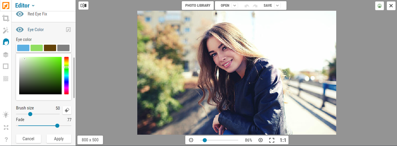Toggle the compare before/after view icon
Viewport: 397px width, 146px height.
pos(83,5)
